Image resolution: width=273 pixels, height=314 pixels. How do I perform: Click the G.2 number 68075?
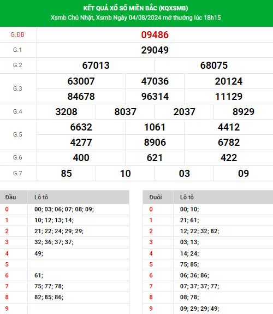[214, 66]
